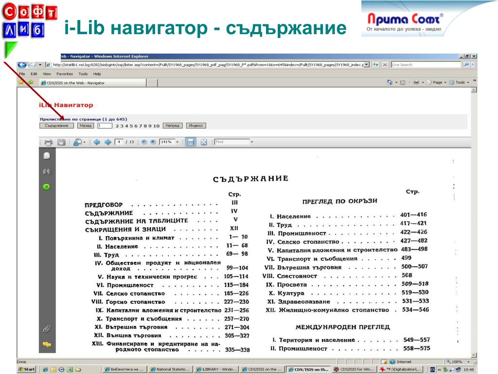Click the Индекс button
Viewport: 498px width, 374px height.
pos(196,126)
